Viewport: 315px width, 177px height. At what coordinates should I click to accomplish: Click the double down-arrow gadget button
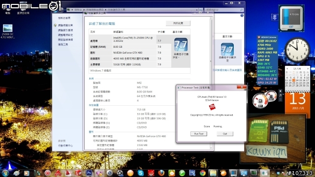[x=275, y=17]
